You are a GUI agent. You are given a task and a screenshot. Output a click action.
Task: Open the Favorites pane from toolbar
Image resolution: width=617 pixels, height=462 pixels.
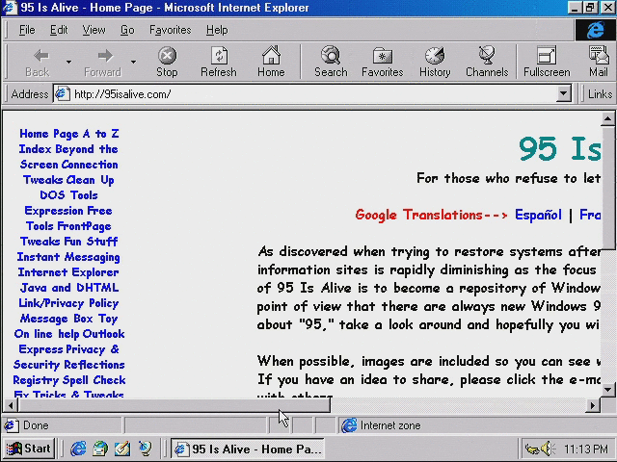click(383, 62)
